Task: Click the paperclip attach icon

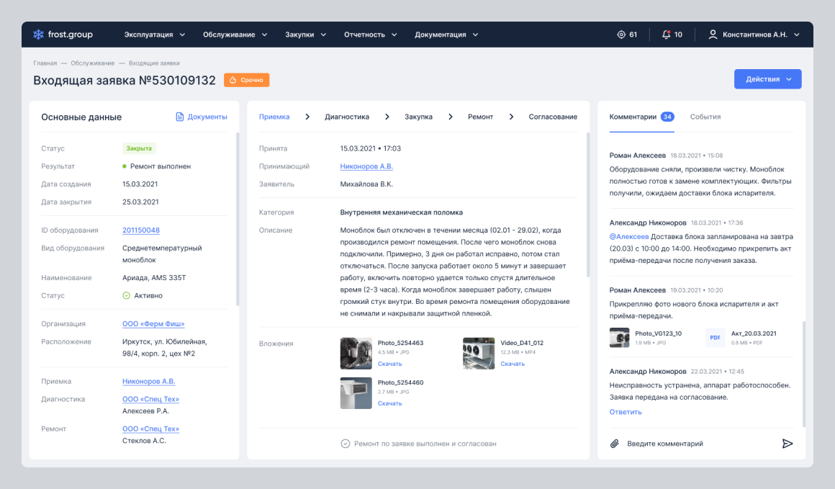Action: tap(615, 444)
